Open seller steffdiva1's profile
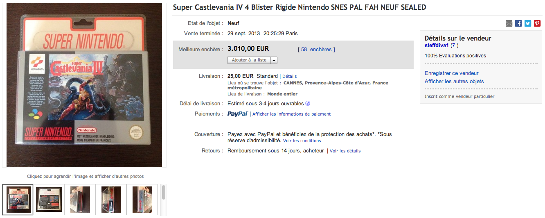Image resolution: width=545 pixels, height=218 pixels. pos(437,45)
